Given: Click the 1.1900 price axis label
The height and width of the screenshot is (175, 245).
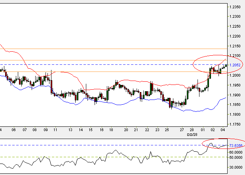Looking at the screenshot, I should (235, 95).
